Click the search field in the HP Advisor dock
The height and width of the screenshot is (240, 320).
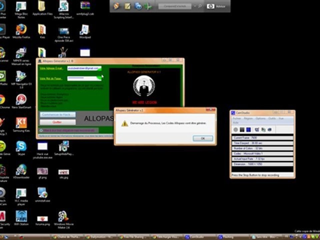[x=175, y=6]
